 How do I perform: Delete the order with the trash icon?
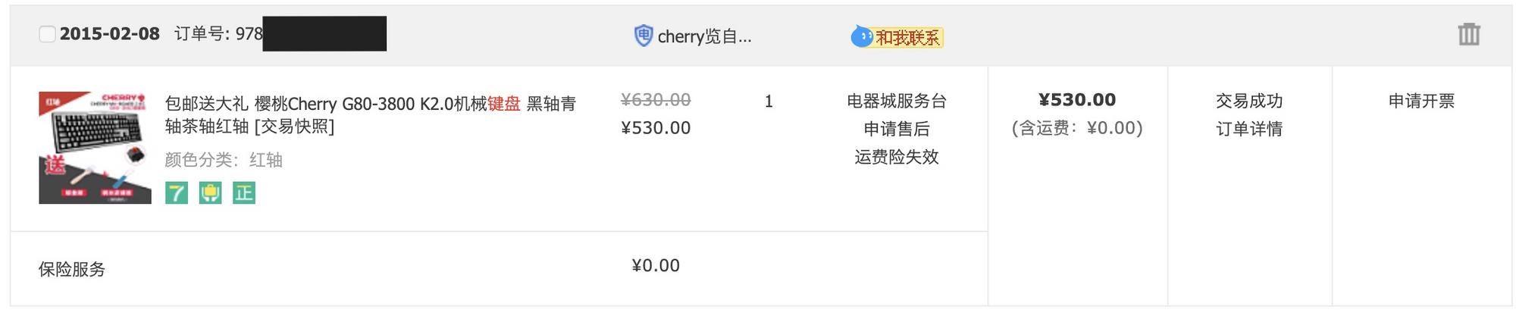[x=1468, y=34]
